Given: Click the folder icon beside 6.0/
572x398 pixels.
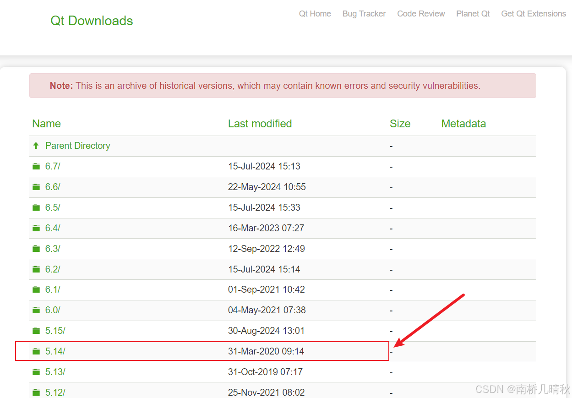Looking at the screenshot, I should point(36,310).
